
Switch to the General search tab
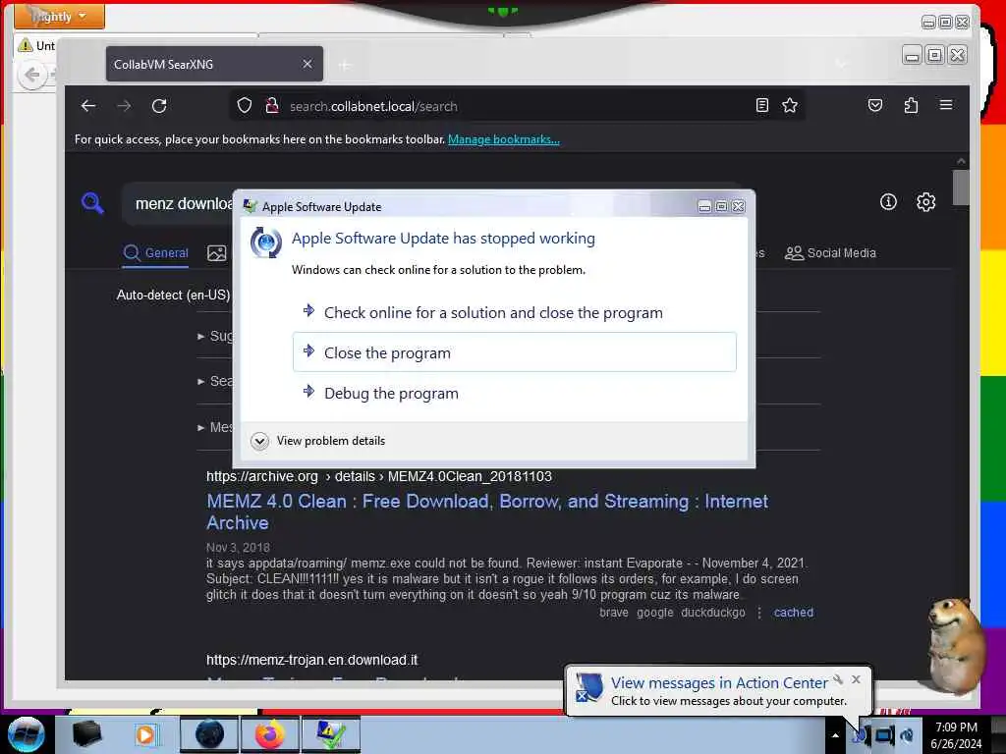click(x=156, y=253)
